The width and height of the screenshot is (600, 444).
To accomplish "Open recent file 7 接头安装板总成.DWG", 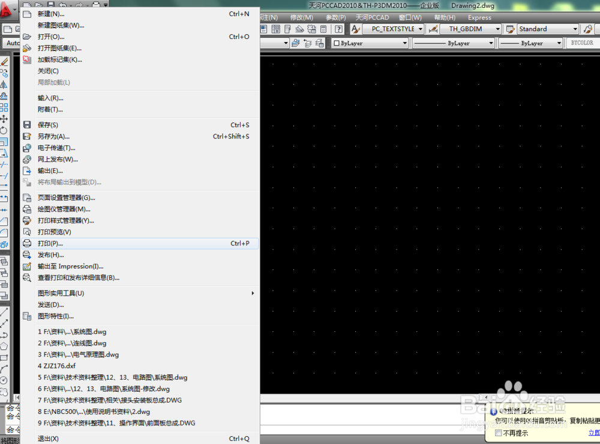I will pyautogui.click(x=140, y=400).
